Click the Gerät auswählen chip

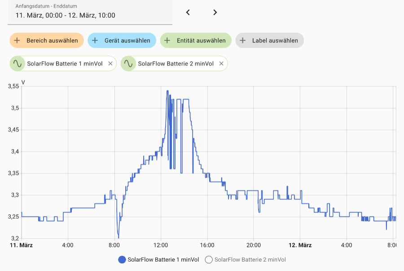[122, 40]
